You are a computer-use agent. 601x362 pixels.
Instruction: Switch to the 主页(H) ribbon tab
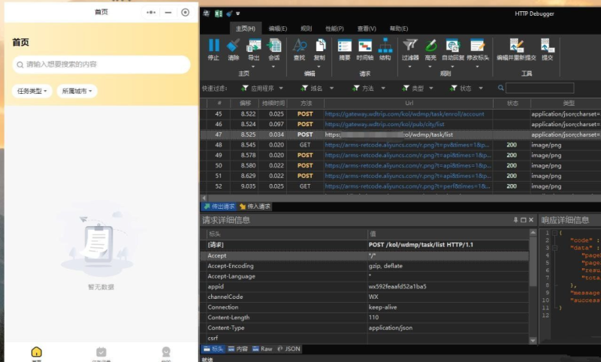[246, 29]
